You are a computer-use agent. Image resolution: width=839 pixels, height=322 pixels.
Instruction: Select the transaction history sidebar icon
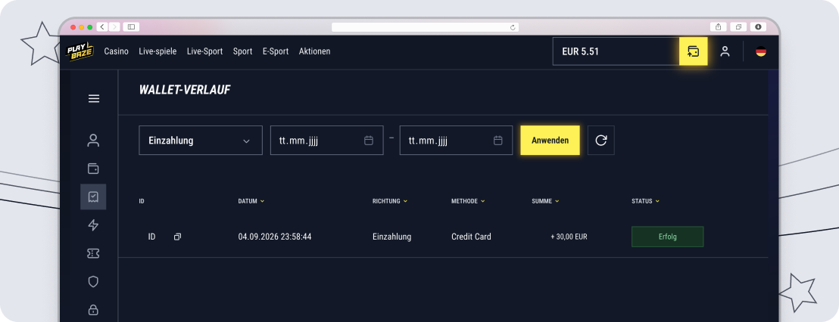(x=93, y=197)
